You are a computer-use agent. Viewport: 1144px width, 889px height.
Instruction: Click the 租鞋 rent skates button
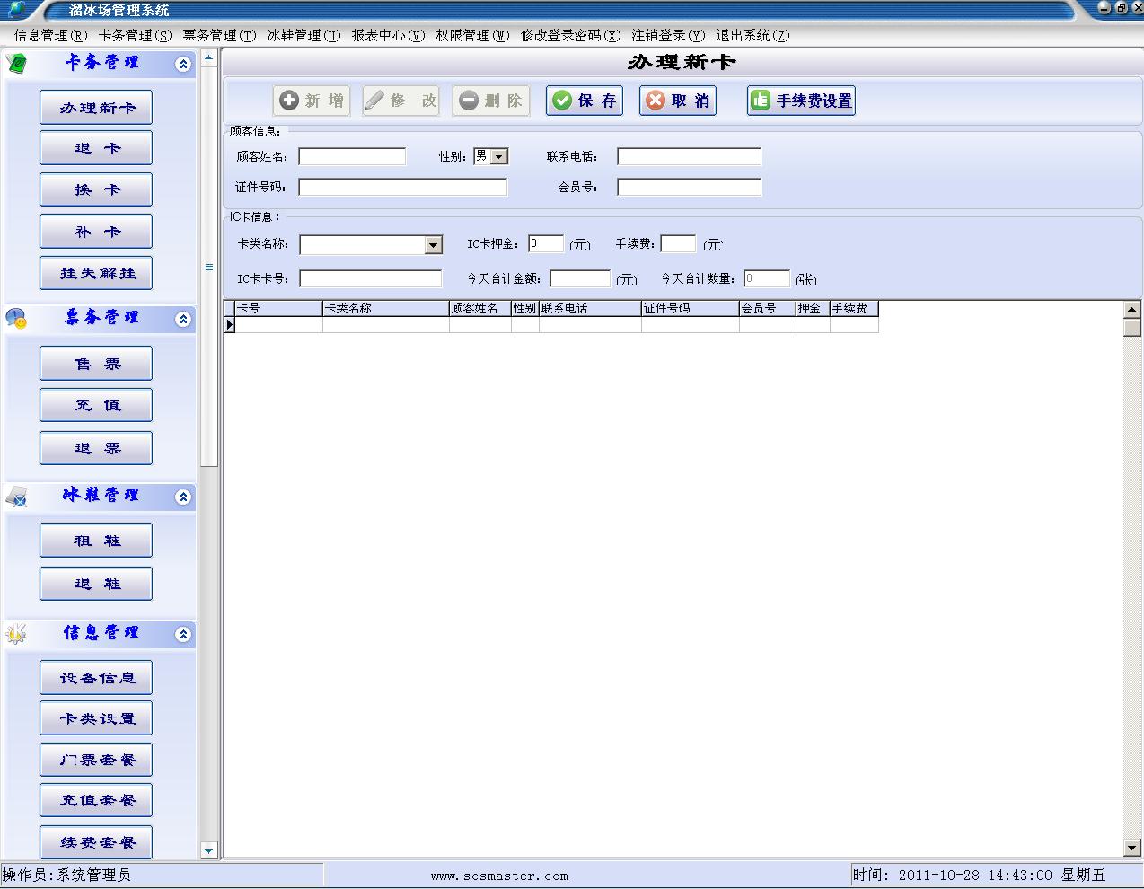tap(96, 541)
